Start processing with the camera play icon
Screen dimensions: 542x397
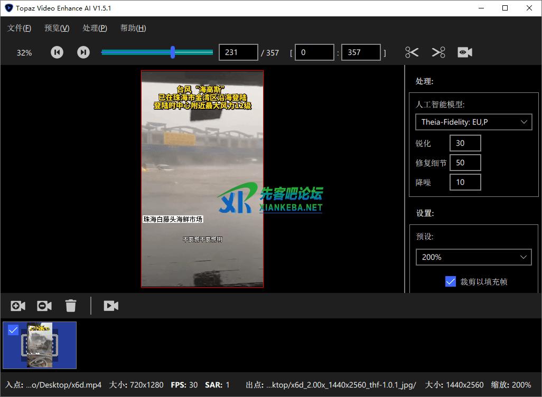(111, 306)
